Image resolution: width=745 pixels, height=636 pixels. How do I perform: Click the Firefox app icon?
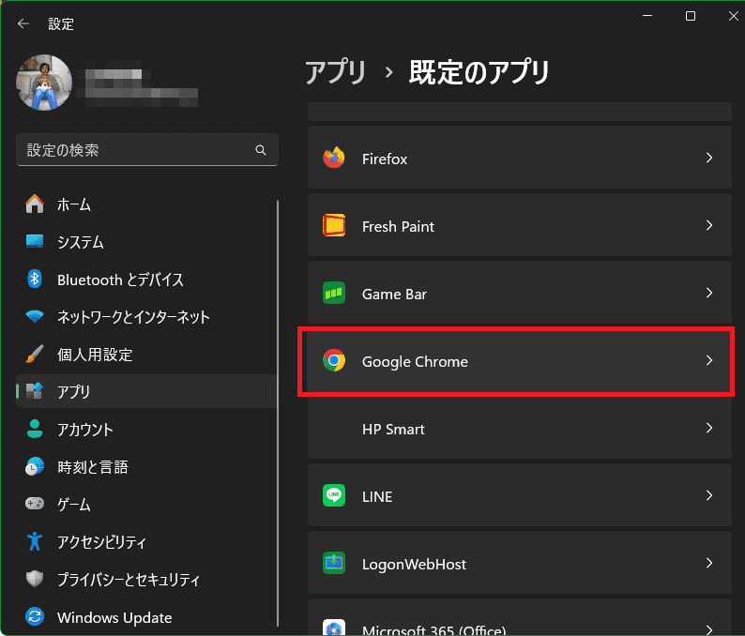point(334,159)
